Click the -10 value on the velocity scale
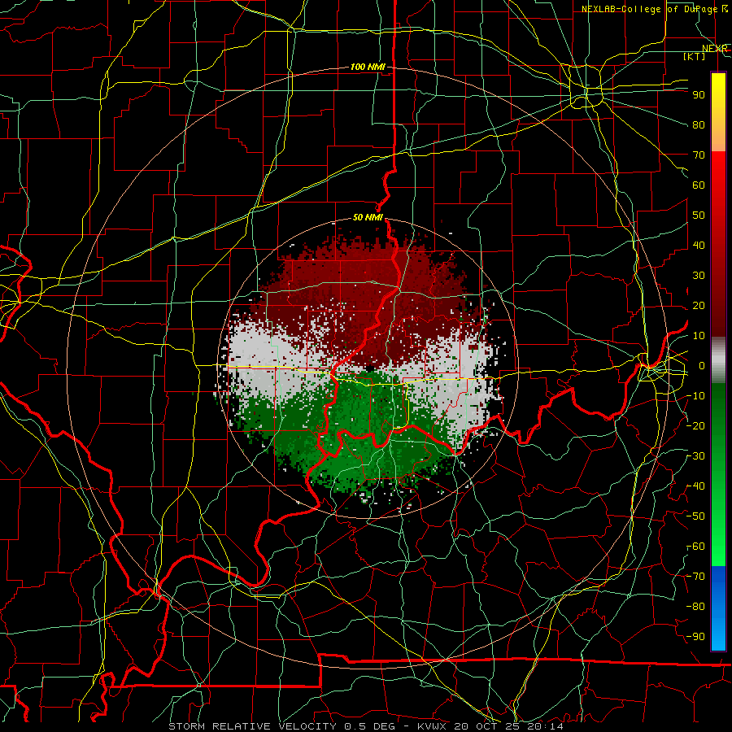The image size is (732, 732). [696, 396]
